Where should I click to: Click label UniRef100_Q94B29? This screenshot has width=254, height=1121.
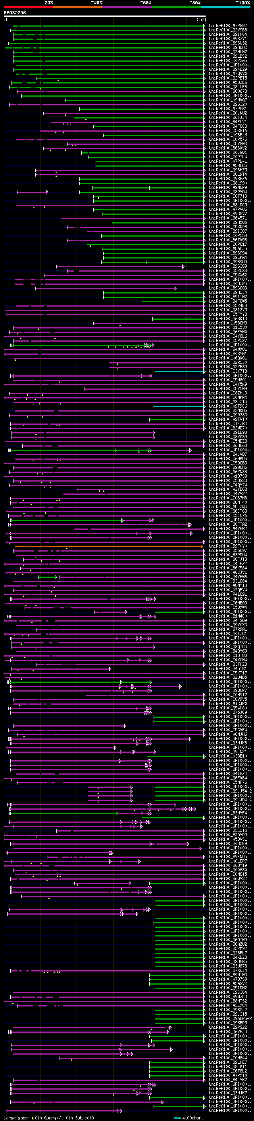(228, 69)
